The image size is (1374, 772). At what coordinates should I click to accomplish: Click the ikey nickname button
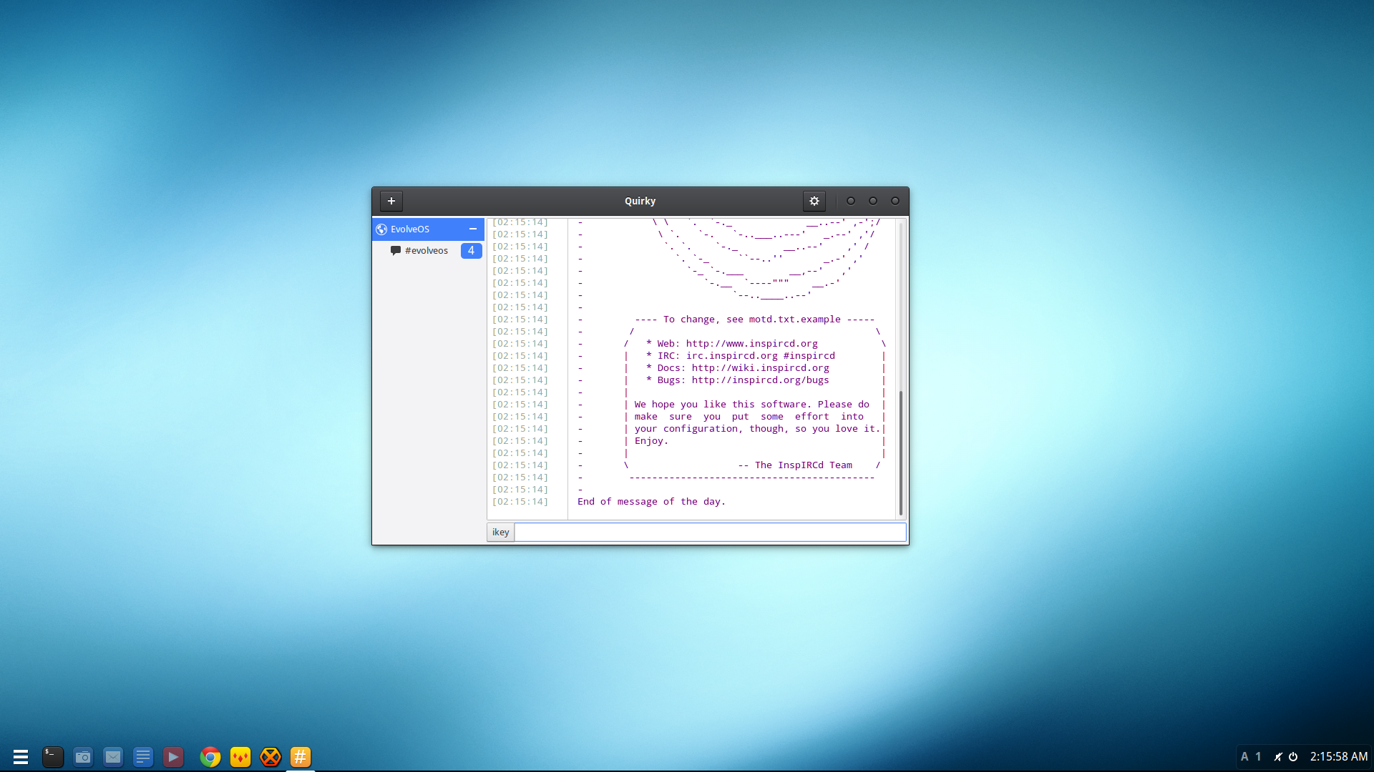[x=501, y=532]
